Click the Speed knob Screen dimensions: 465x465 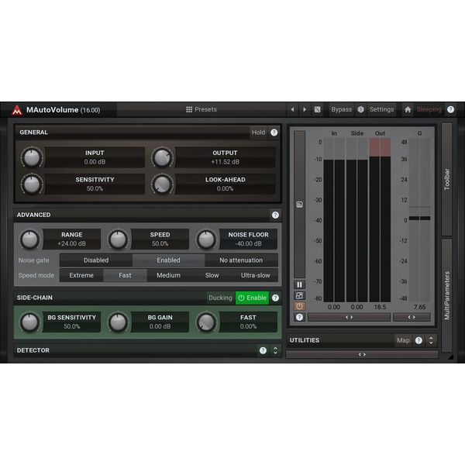click(118, 239)
